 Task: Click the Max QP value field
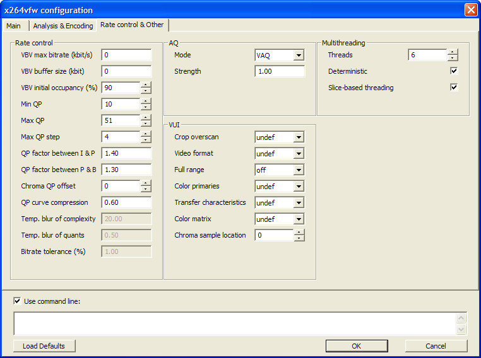coord(121,120)
